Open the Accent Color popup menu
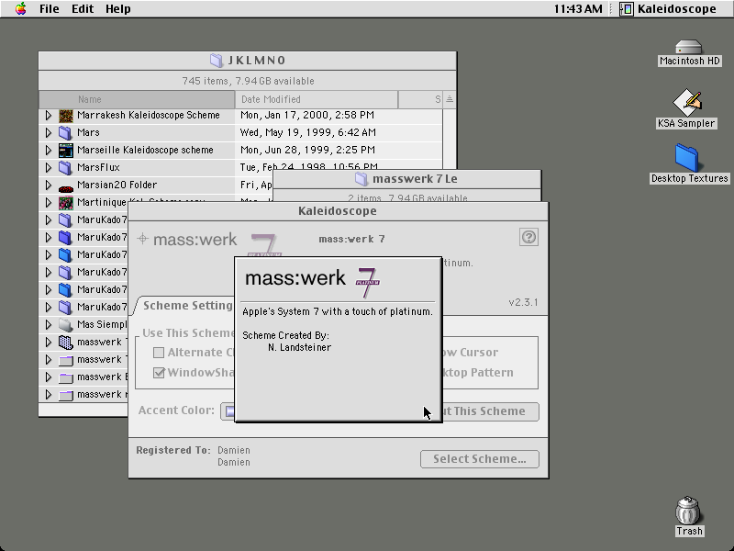Screen dimensions: 734x551 click(228, 410)
